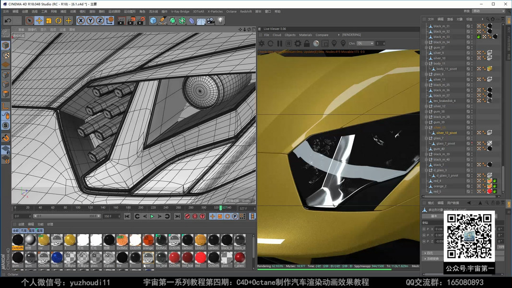
Task: Click the LOGO material thumbnail
Action: (201, 240)
